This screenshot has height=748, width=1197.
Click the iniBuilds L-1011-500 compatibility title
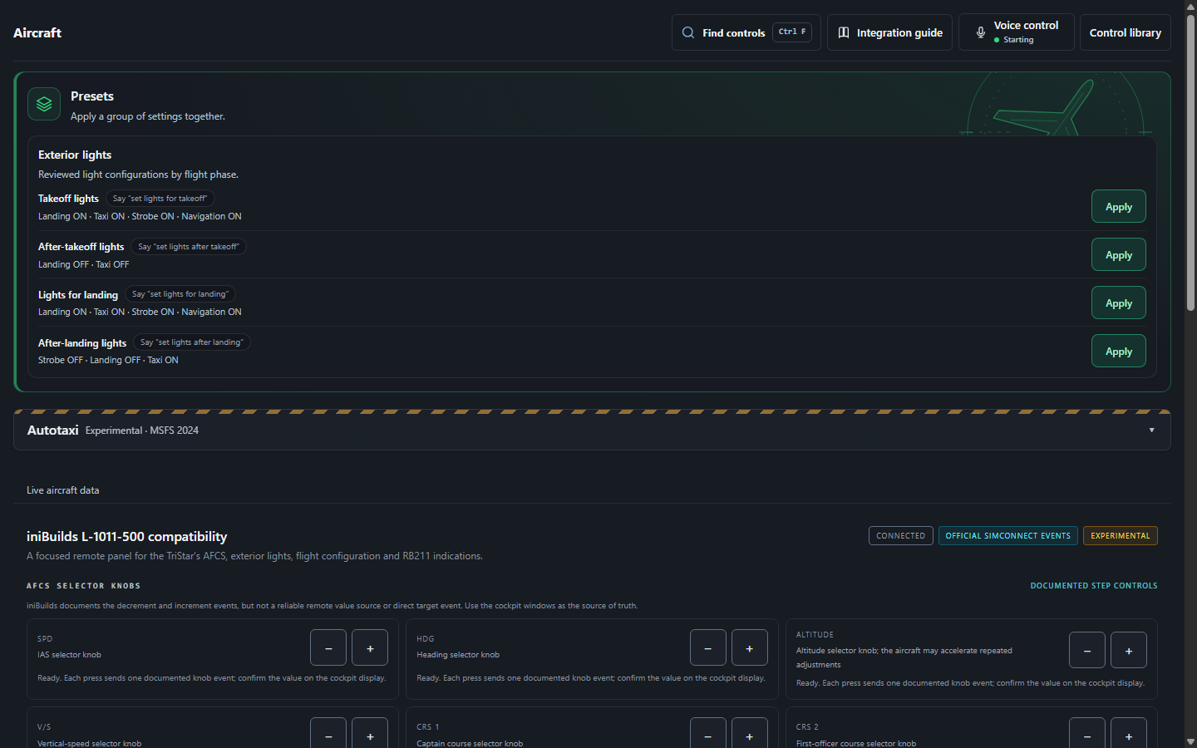pyautogui.click(x=127, y=537)
